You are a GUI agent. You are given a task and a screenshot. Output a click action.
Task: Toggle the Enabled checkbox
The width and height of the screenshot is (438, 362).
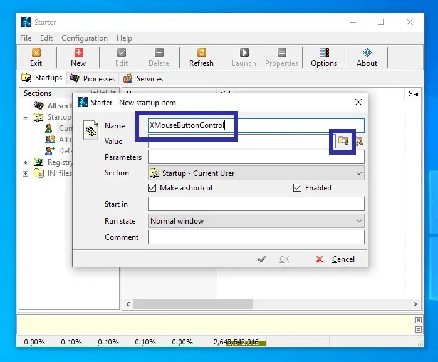click(298, 188)
